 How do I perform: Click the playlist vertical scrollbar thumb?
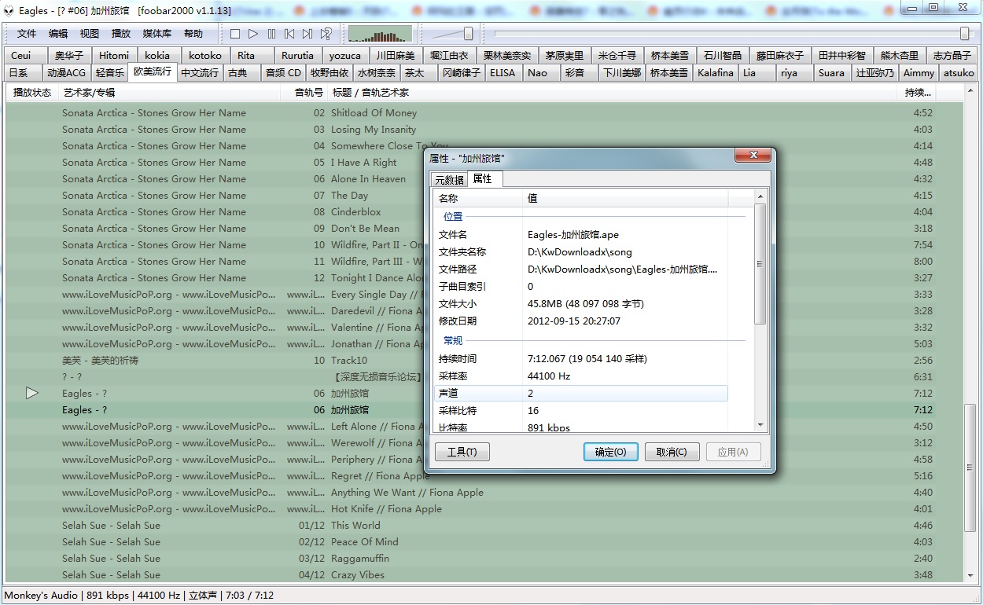970,468
